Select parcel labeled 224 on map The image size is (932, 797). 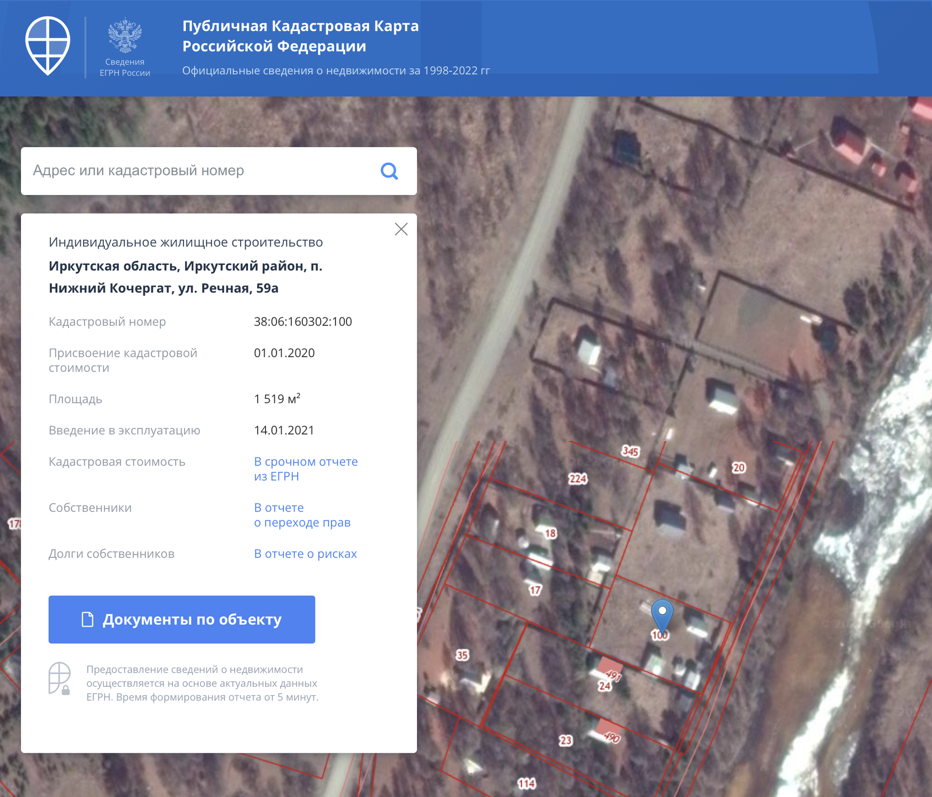coord(578,479)
